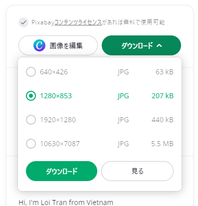Viewport: 198px width, 206px height.
Task: Select the 640×426 radio button
Action: 31,72
